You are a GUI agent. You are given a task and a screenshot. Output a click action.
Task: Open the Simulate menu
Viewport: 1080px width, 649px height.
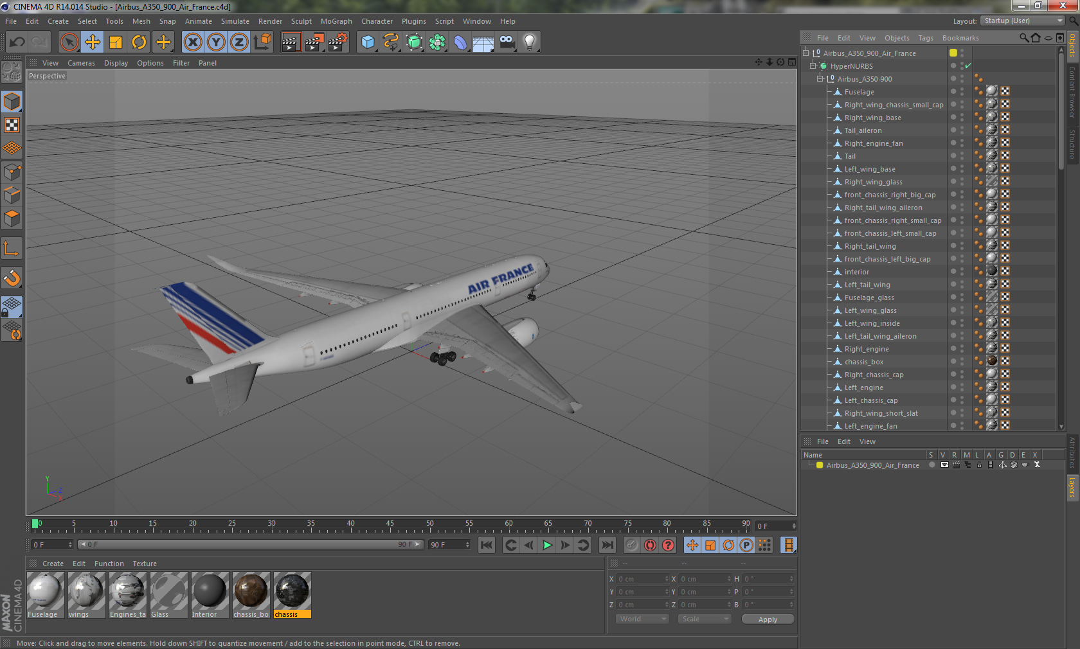pos(235,21)
